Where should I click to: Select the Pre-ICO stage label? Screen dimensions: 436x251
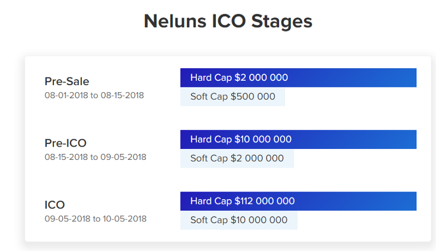65,143
